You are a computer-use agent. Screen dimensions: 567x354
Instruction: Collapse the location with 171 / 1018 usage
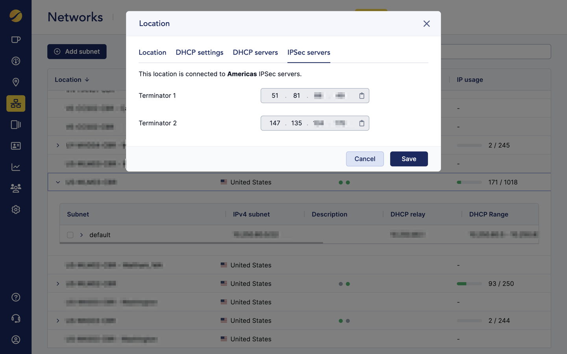[58, 182]
